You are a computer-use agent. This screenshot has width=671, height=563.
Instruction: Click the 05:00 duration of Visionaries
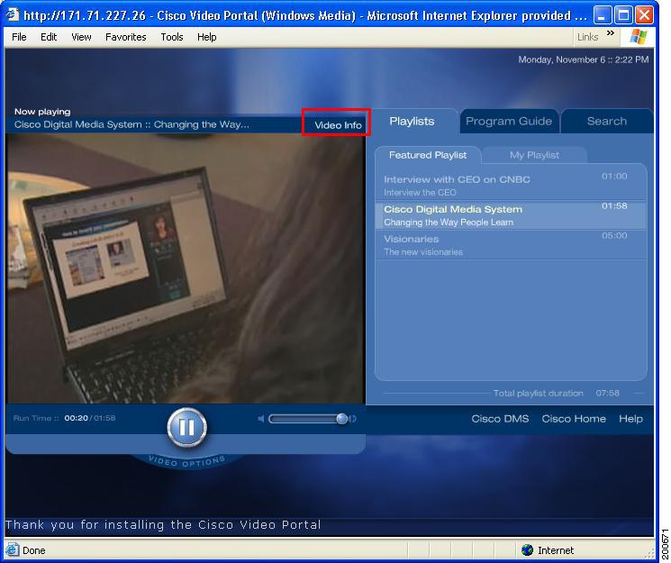(x=614, y=235)
